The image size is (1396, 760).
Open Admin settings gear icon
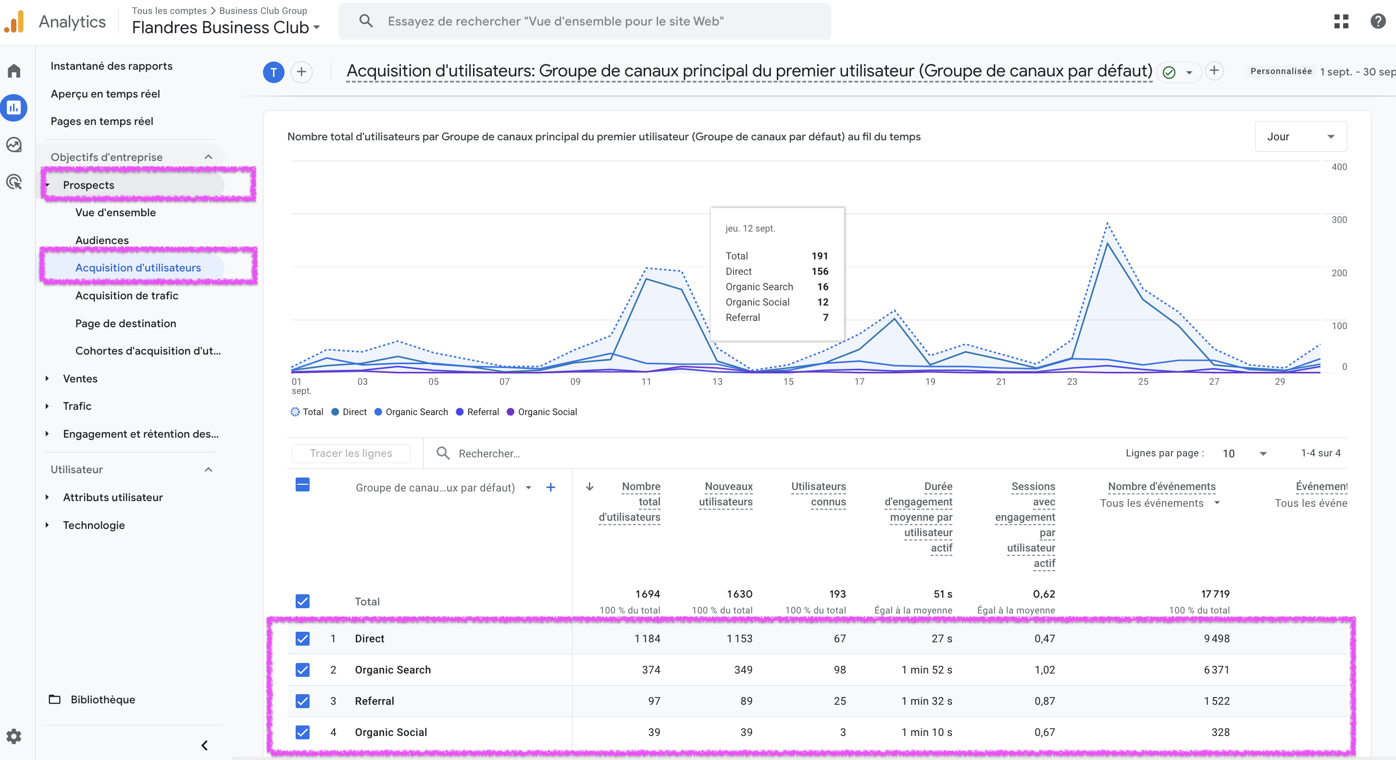point(13,735)
